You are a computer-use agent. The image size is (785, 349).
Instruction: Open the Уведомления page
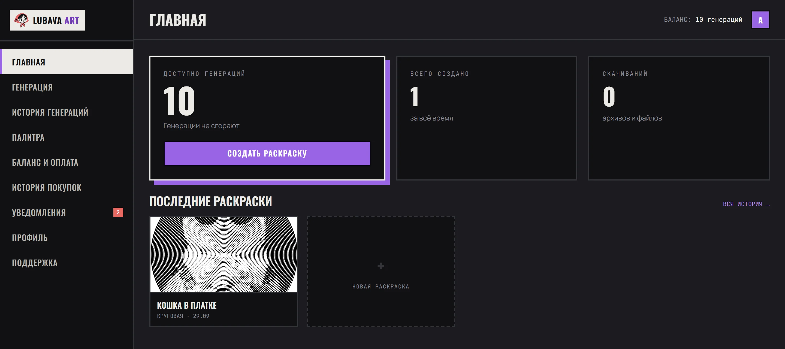pos(67,212)
